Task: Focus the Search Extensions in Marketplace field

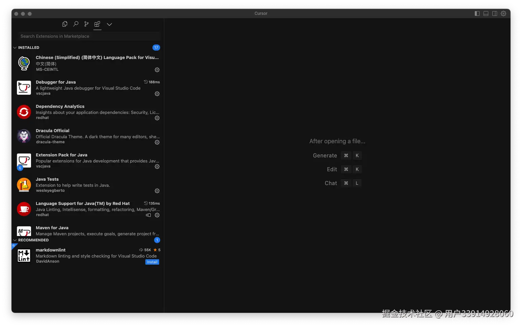Action: [89, 36]
